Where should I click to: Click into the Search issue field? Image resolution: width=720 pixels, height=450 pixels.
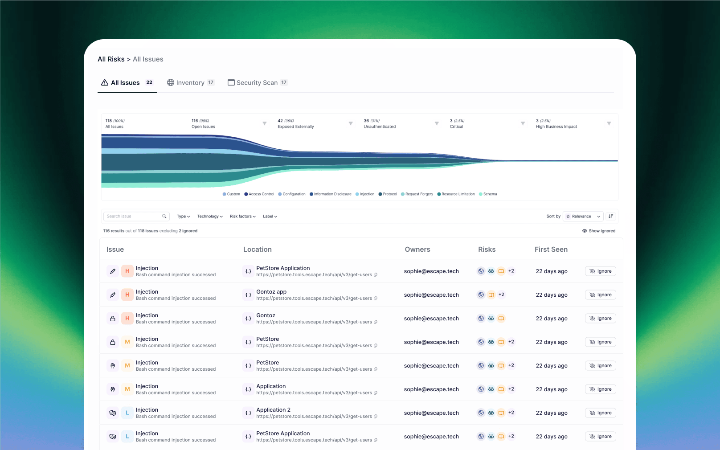(136, 217)
